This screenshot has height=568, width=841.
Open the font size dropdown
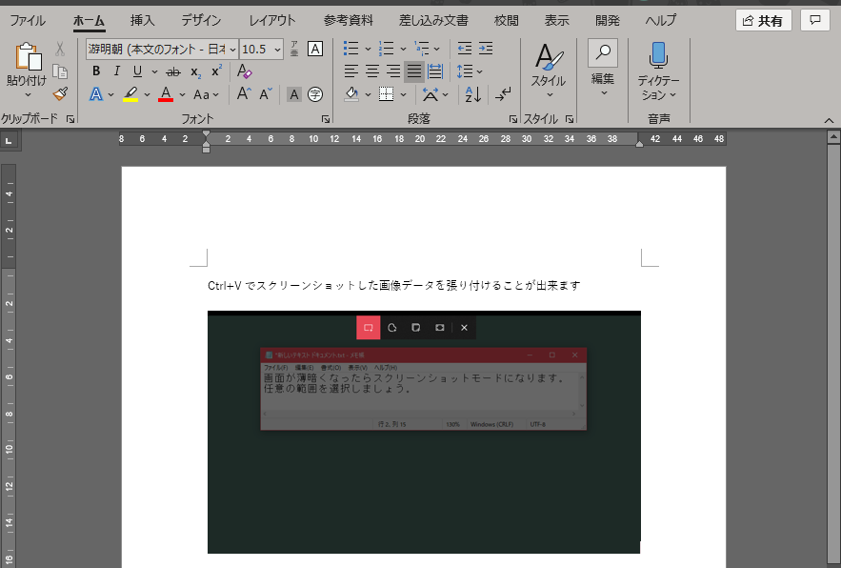277,50
